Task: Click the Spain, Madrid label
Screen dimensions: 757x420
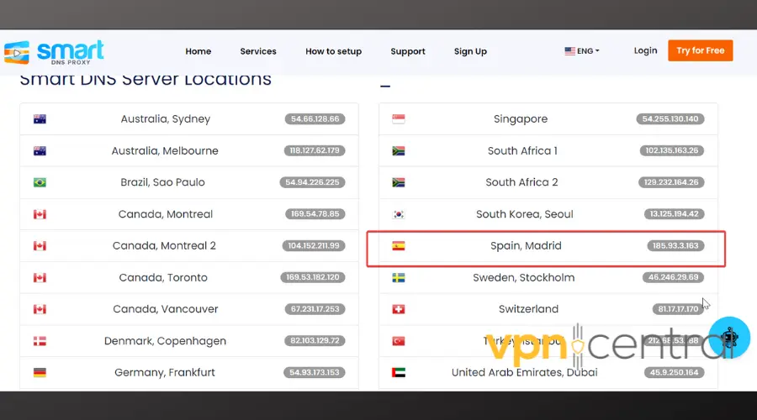Action: pyautogui.click(x=526, y=246)
